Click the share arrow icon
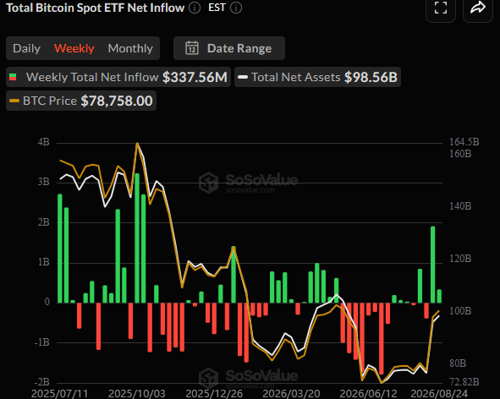This screenshot has height=399, width=500. pos(478,8)
